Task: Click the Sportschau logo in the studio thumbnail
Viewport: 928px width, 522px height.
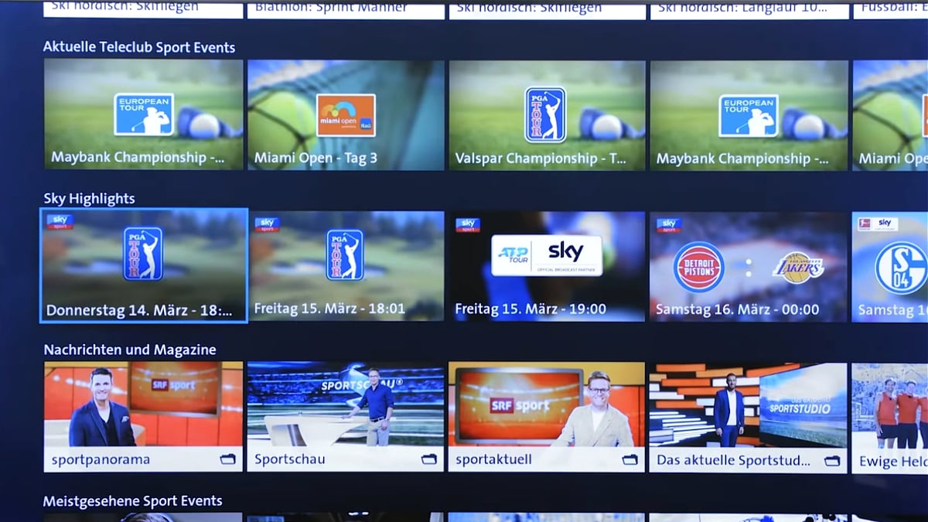Action: (363, 384)
